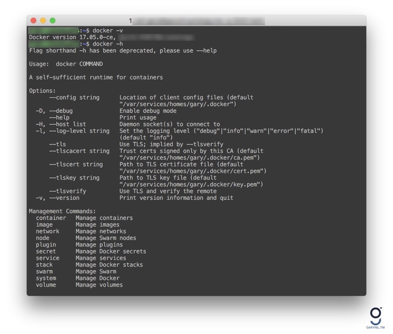Click 'Daemon socket(s) to connect to' text
The image size is (393, 334).
pyautogui.click(x=170, y=124)
